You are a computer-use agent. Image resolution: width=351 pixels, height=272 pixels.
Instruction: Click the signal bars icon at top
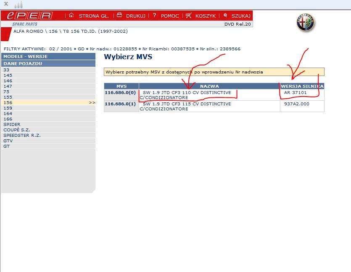(x=18, y=4)
